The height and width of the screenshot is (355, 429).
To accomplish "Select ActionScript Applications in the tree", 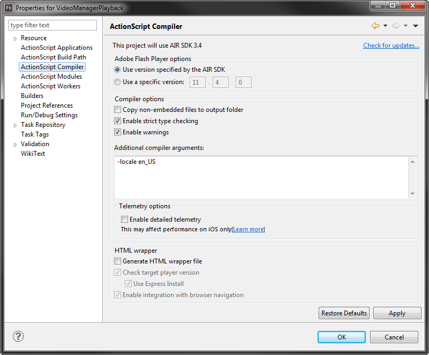I will [57, 48].
